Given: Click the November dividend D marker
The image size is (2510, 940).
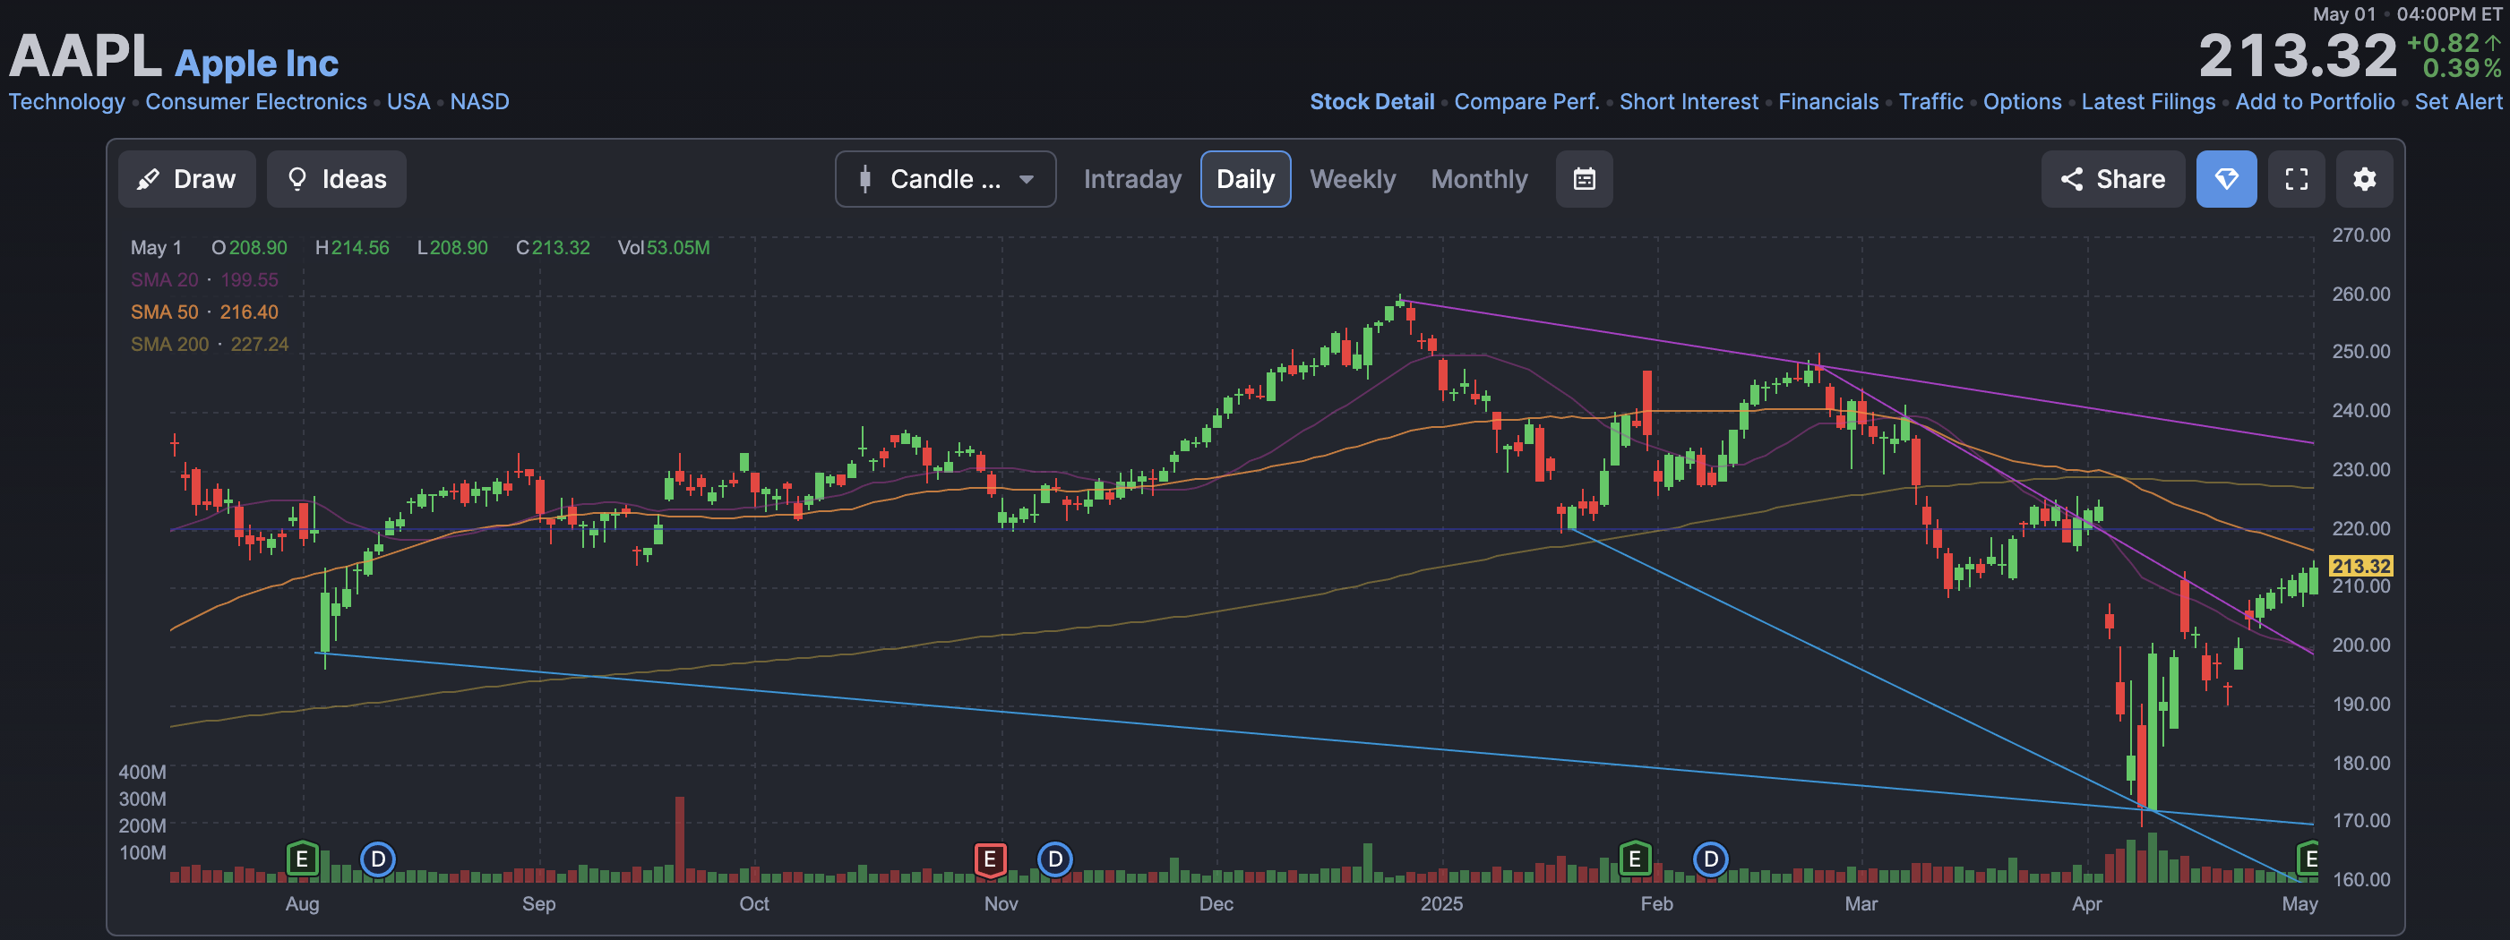Looking at the screenshot, I should pyautogui.click(x=1055, y=859).
